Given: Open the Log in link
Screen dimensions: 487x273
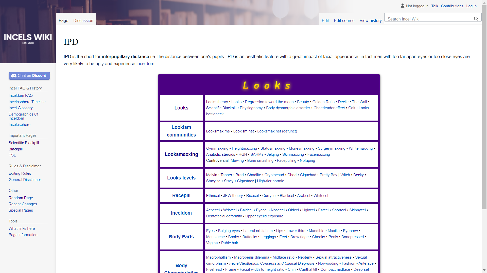Looking at the screenshot, I should (x=471, y=6).
